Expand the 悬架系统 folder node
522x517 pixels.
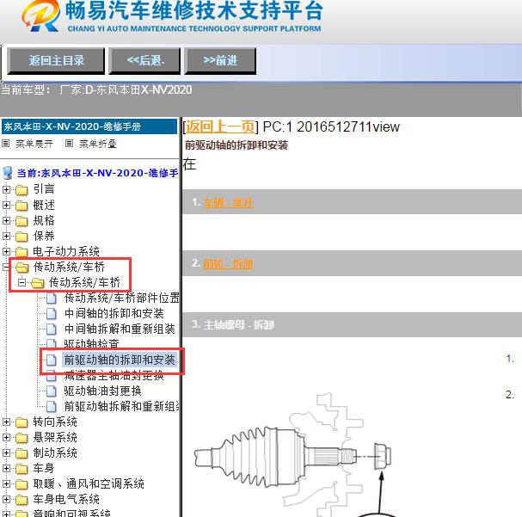[x=6, y=438]
